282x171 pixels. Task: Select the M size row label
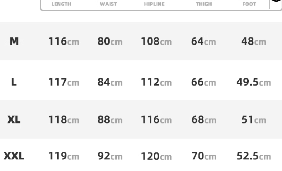coord(14,41)
